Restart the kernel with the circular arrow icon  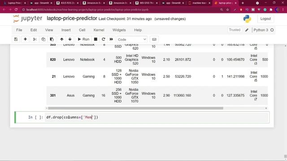104,39
